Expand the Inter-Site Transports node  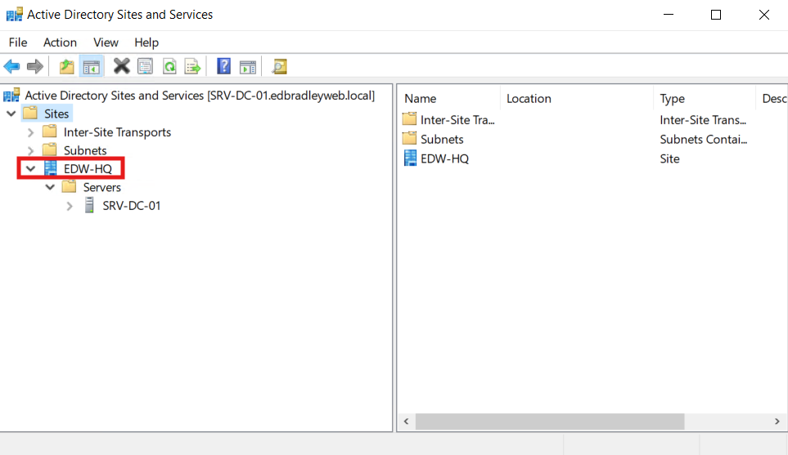(x=30, y=132)
